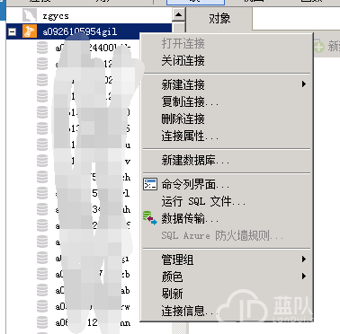
Task: Switch to the 对象 tab
Action: pyautogui.click(x=219, y=19)
